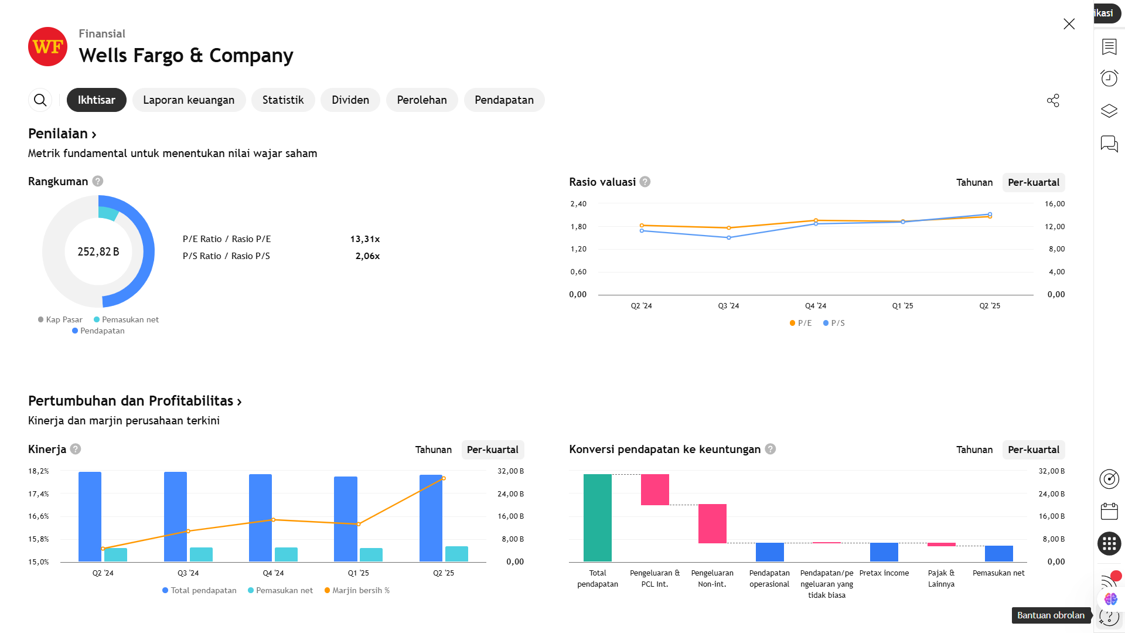
Task: Close the financial panel with X
Action: click(1069, 24)
